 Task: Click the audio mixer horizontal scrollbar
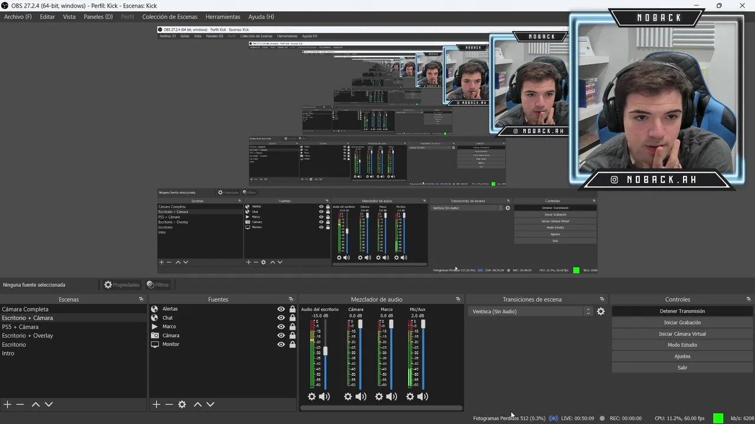[381, 408]
